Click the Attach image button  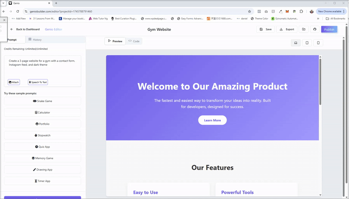tap(14, 82)
